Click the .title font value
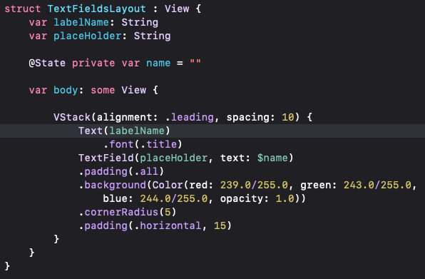The width and height of the screenshot is (425, 279). click(x=158, y=145)
